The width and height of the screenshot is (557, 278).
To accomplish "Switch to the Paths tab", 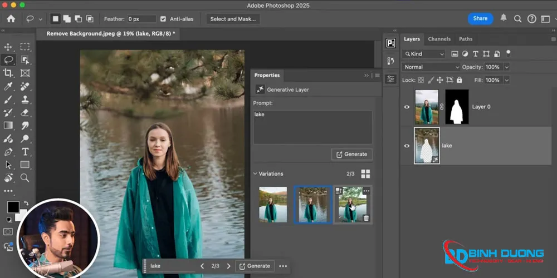I will coord(465,39).
